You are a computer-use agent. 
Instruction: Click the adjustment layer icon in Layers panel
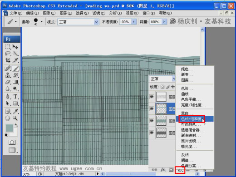click(x=180, y=170)
